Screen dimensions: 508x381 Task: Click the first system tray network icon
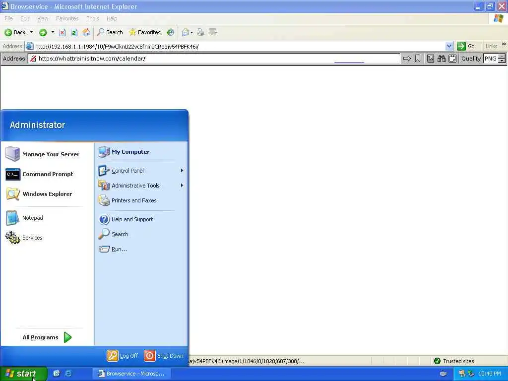click(462, 374)
